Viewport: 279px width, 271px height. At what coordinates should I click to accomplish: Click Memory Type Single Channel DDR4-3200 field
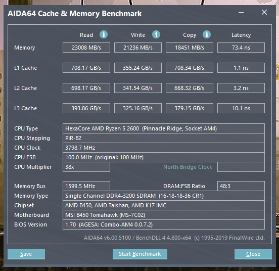click(x=164, y=196)
